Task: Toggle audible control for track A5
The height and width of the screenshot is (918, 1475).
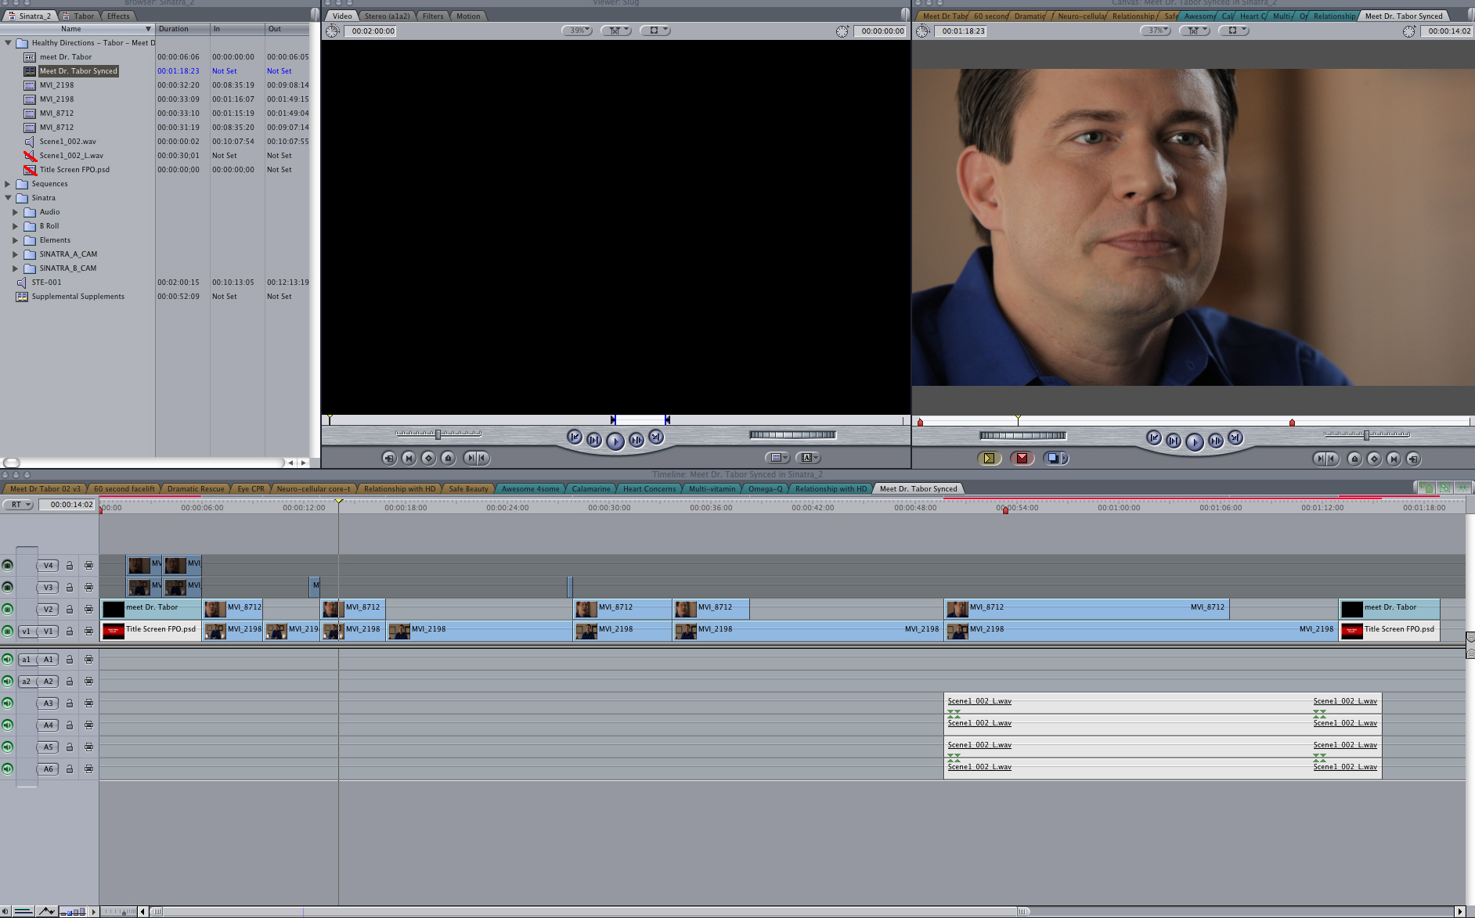Action: coord(8,747)
